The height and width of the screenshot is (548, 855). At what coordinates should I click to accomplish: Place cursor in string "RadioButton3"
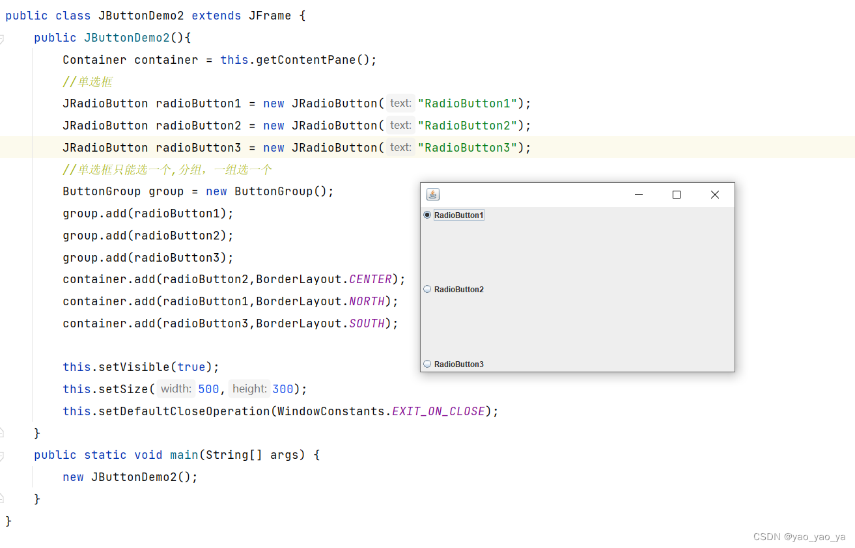point(468,148)
